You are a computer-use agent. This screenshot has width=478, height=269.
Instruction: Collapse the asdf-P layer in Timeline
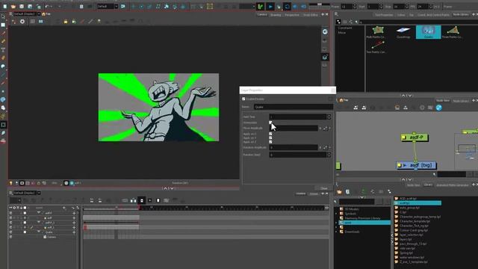pyautogui.click(x=39, y=212)
